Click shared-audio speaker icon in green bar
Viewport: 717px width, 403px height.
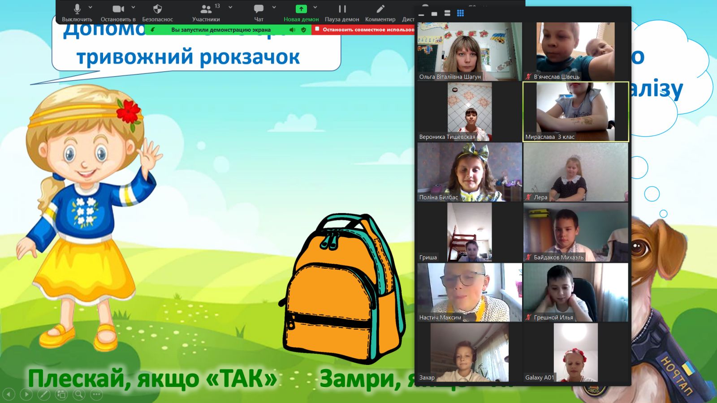click(x=292, y=30)
